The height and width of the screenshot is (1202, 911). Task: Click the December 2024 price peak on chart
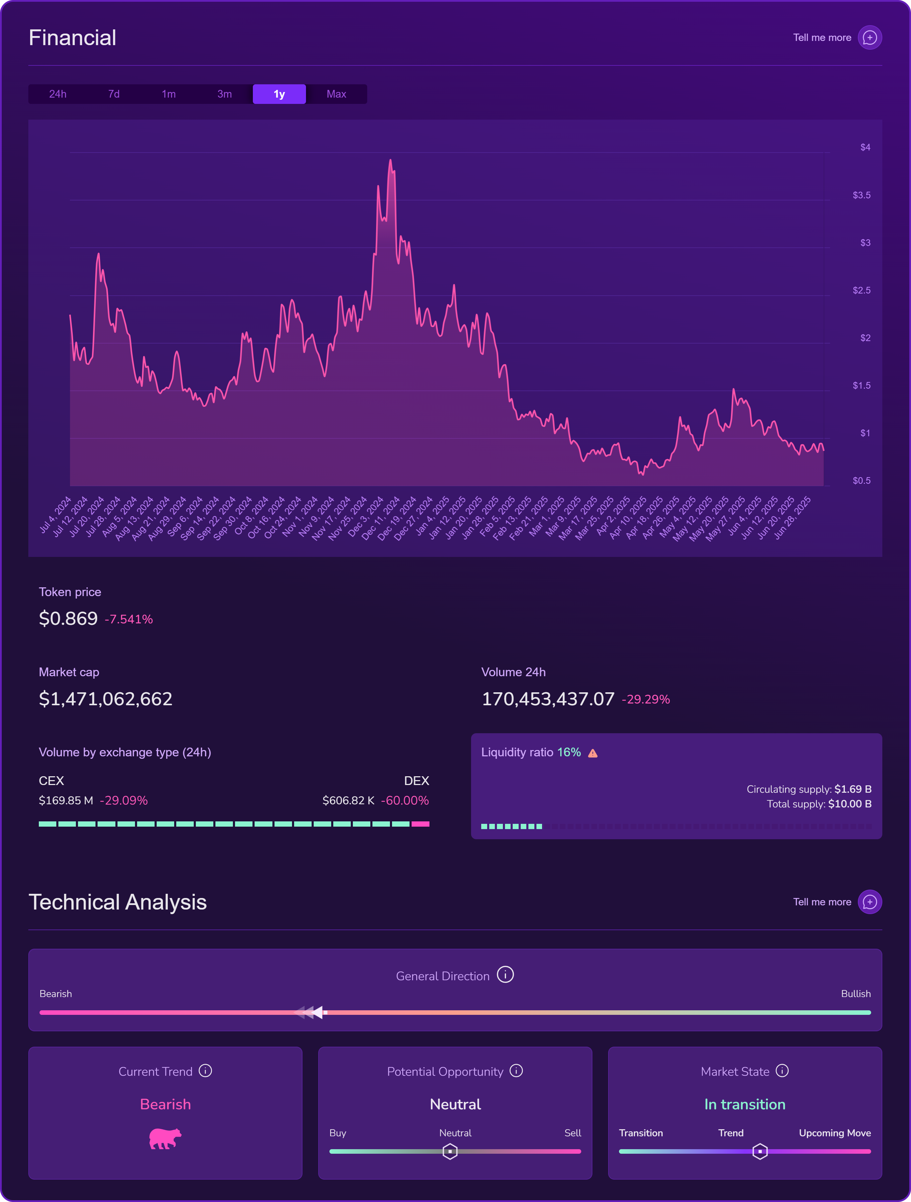click(x=390, y=160)
